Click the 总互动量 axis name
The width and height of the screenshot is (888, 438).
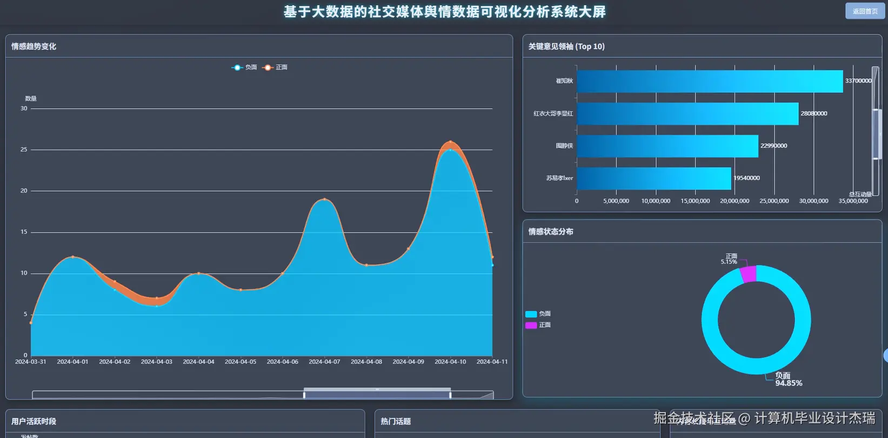point(860,194)
